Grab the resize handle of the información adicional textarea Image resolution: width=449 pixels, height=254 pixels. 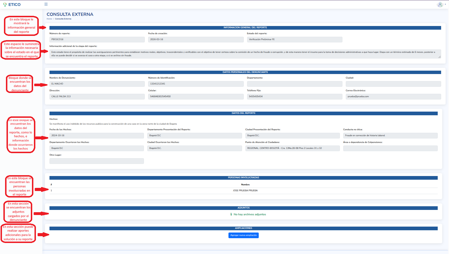click(439, 57)
